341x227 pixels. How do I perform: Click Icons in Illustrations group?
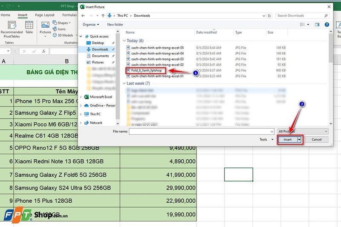tap(59, 29)
